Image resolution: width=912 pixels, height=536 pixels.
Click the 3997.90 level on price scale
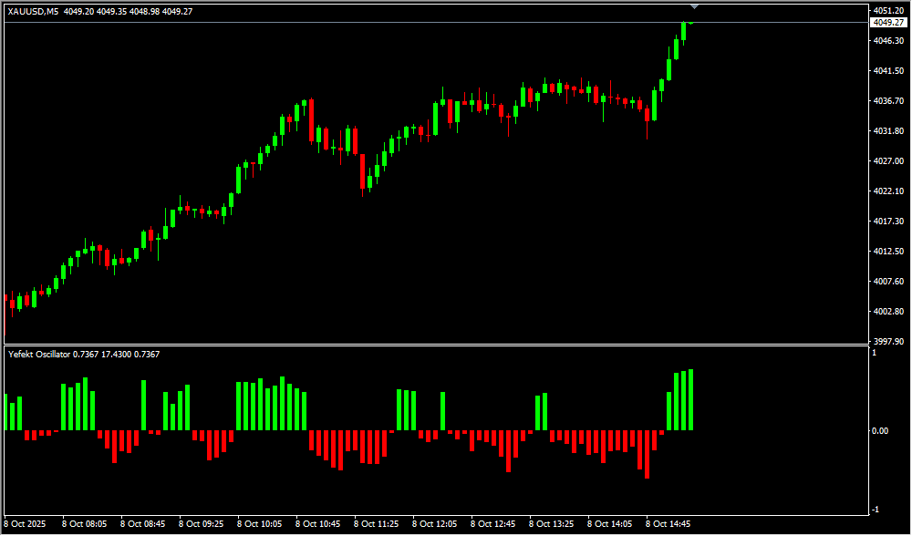(888, 341)
